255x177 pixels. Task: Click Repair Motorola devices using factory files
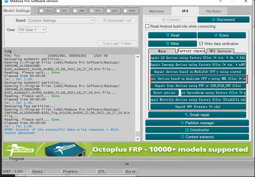[198, 100]
